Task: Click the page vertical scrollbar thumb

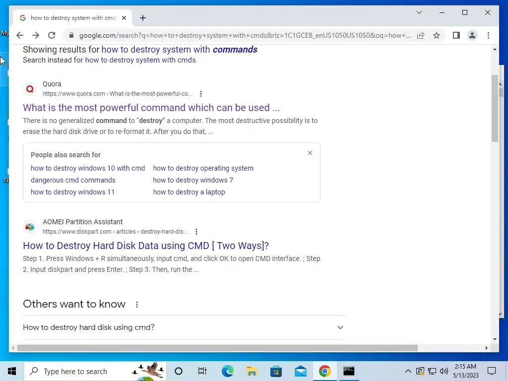Action: click(x=495, y=109)
